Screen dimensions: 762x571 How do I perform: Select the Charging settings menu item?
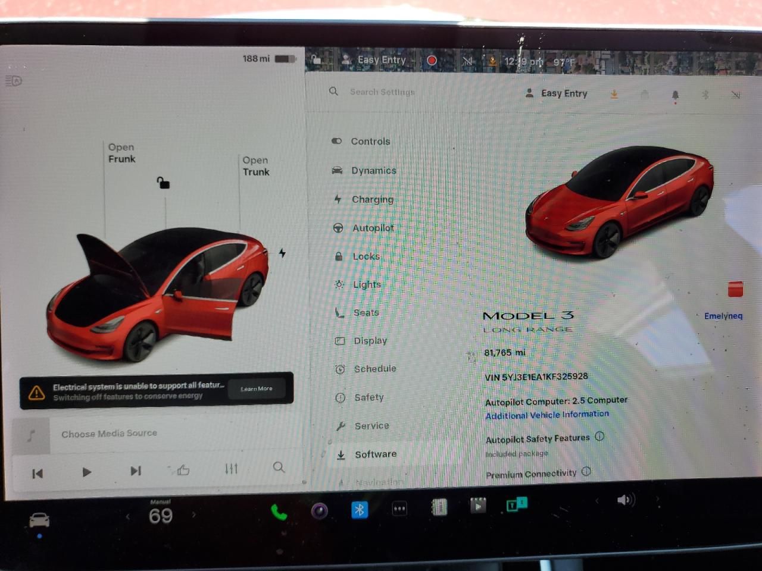[372, 199]
